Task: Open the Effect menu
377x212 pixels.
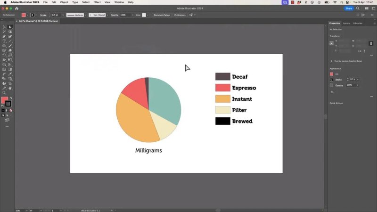Action: coord(97,2)
